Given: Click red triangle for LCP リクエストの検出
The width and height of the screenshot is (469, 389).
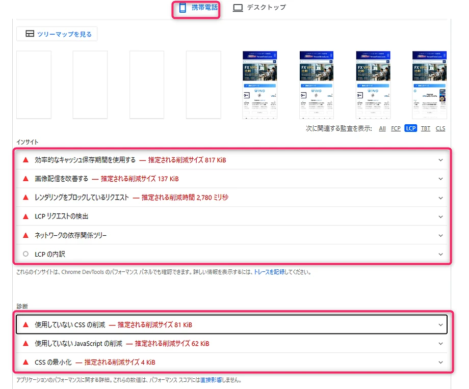Looking at the screenshot, I should pyautogui.click(x=25, y=216).
